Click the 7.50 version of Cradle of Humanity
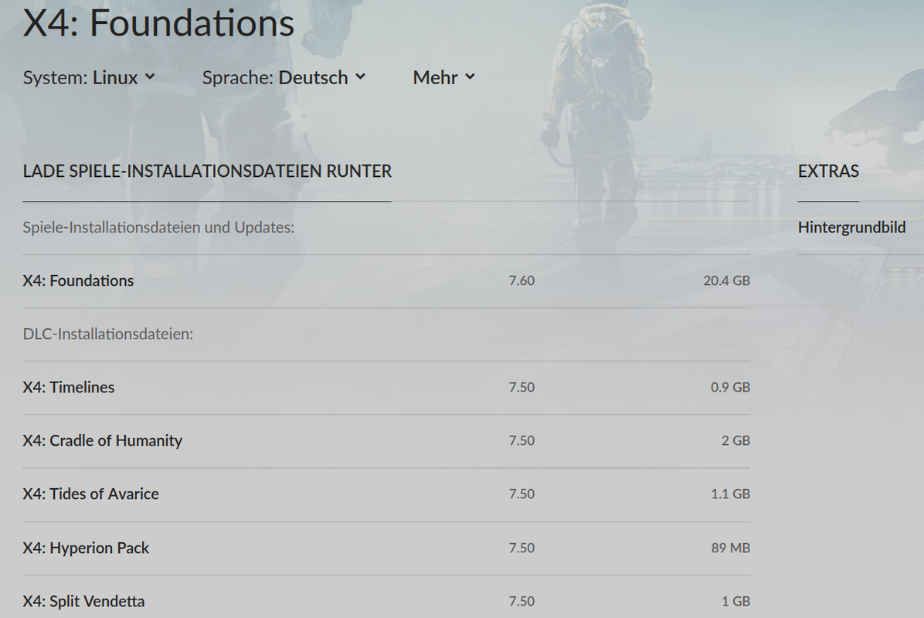 point(521,440)
